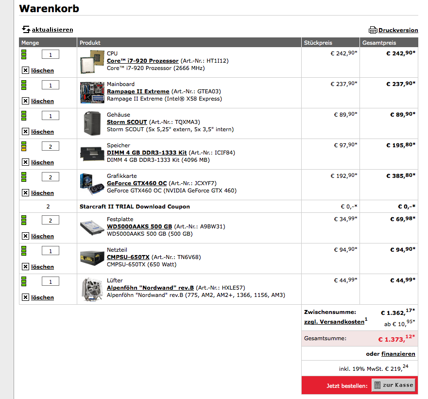Click the Gesamtsumme value € 1.373,12

pos(396,338)
